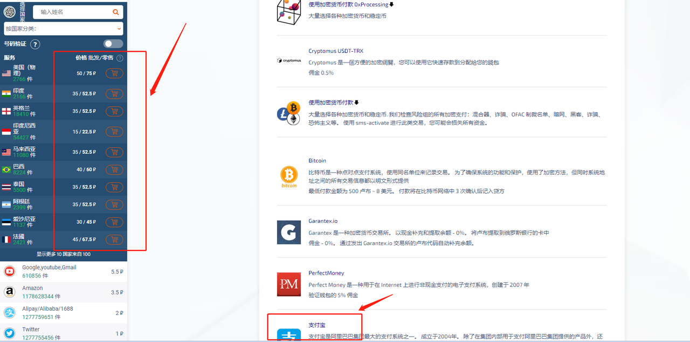The height and width of the screenshot is (342, 690).
Task: Choose the 支付宝 (Alipay) payment method title
Action: tap(317, 325)
